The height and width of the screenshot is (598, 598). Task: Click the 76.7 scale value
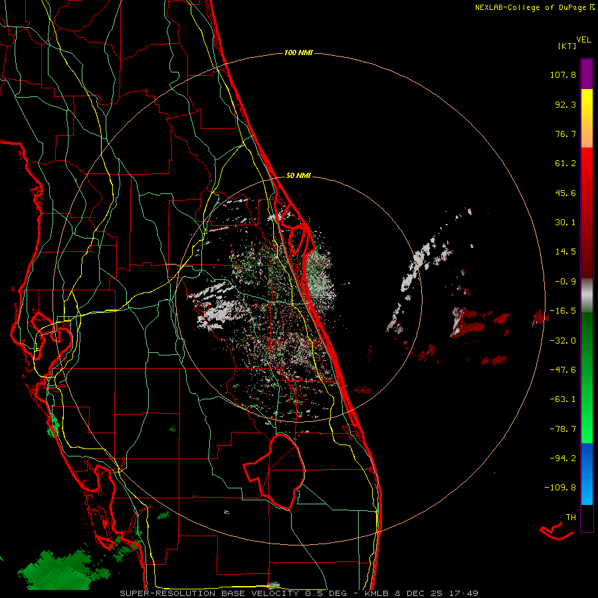point(565,134)
